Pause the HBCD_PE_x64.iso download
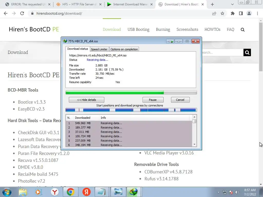Viewport: 263px width, 197px height. click(x=153, y=100)
